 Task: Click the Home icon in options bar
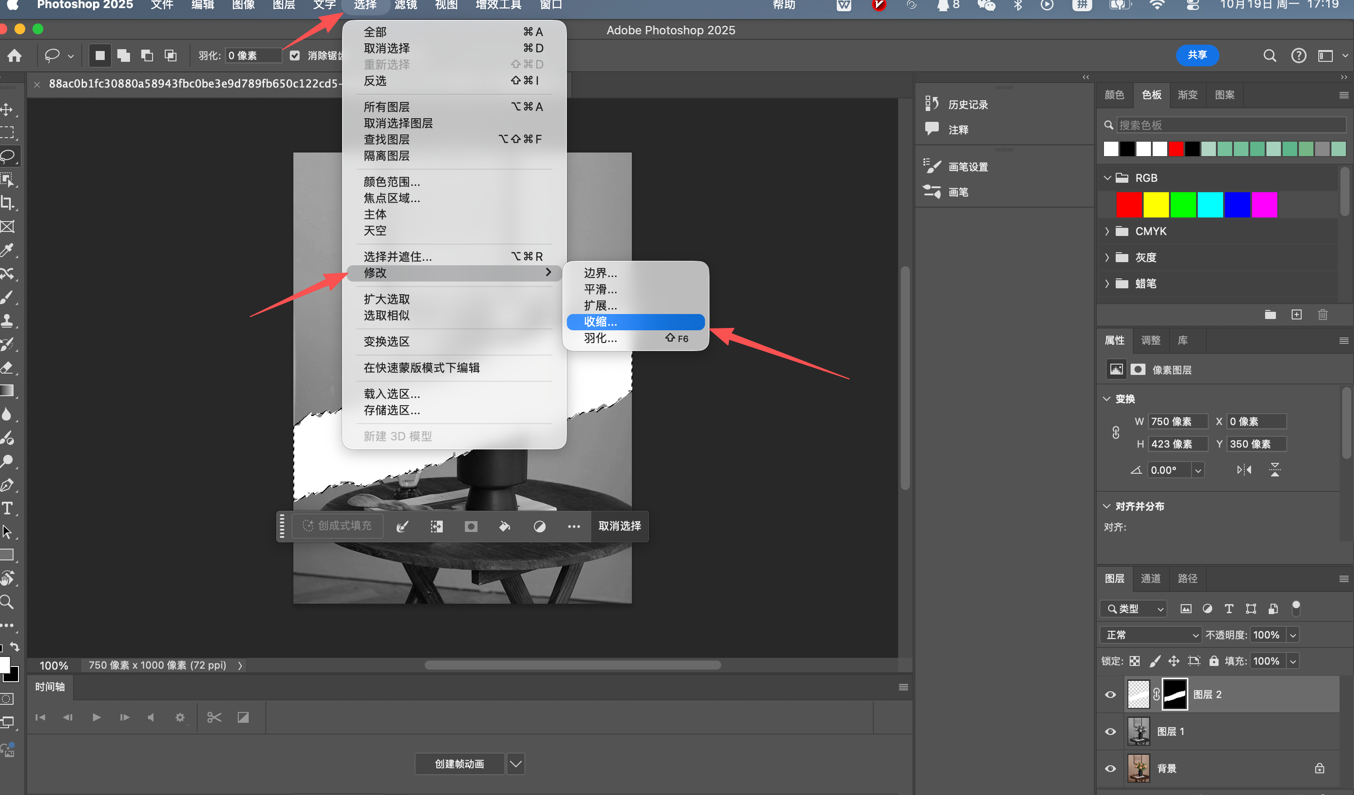14,55
